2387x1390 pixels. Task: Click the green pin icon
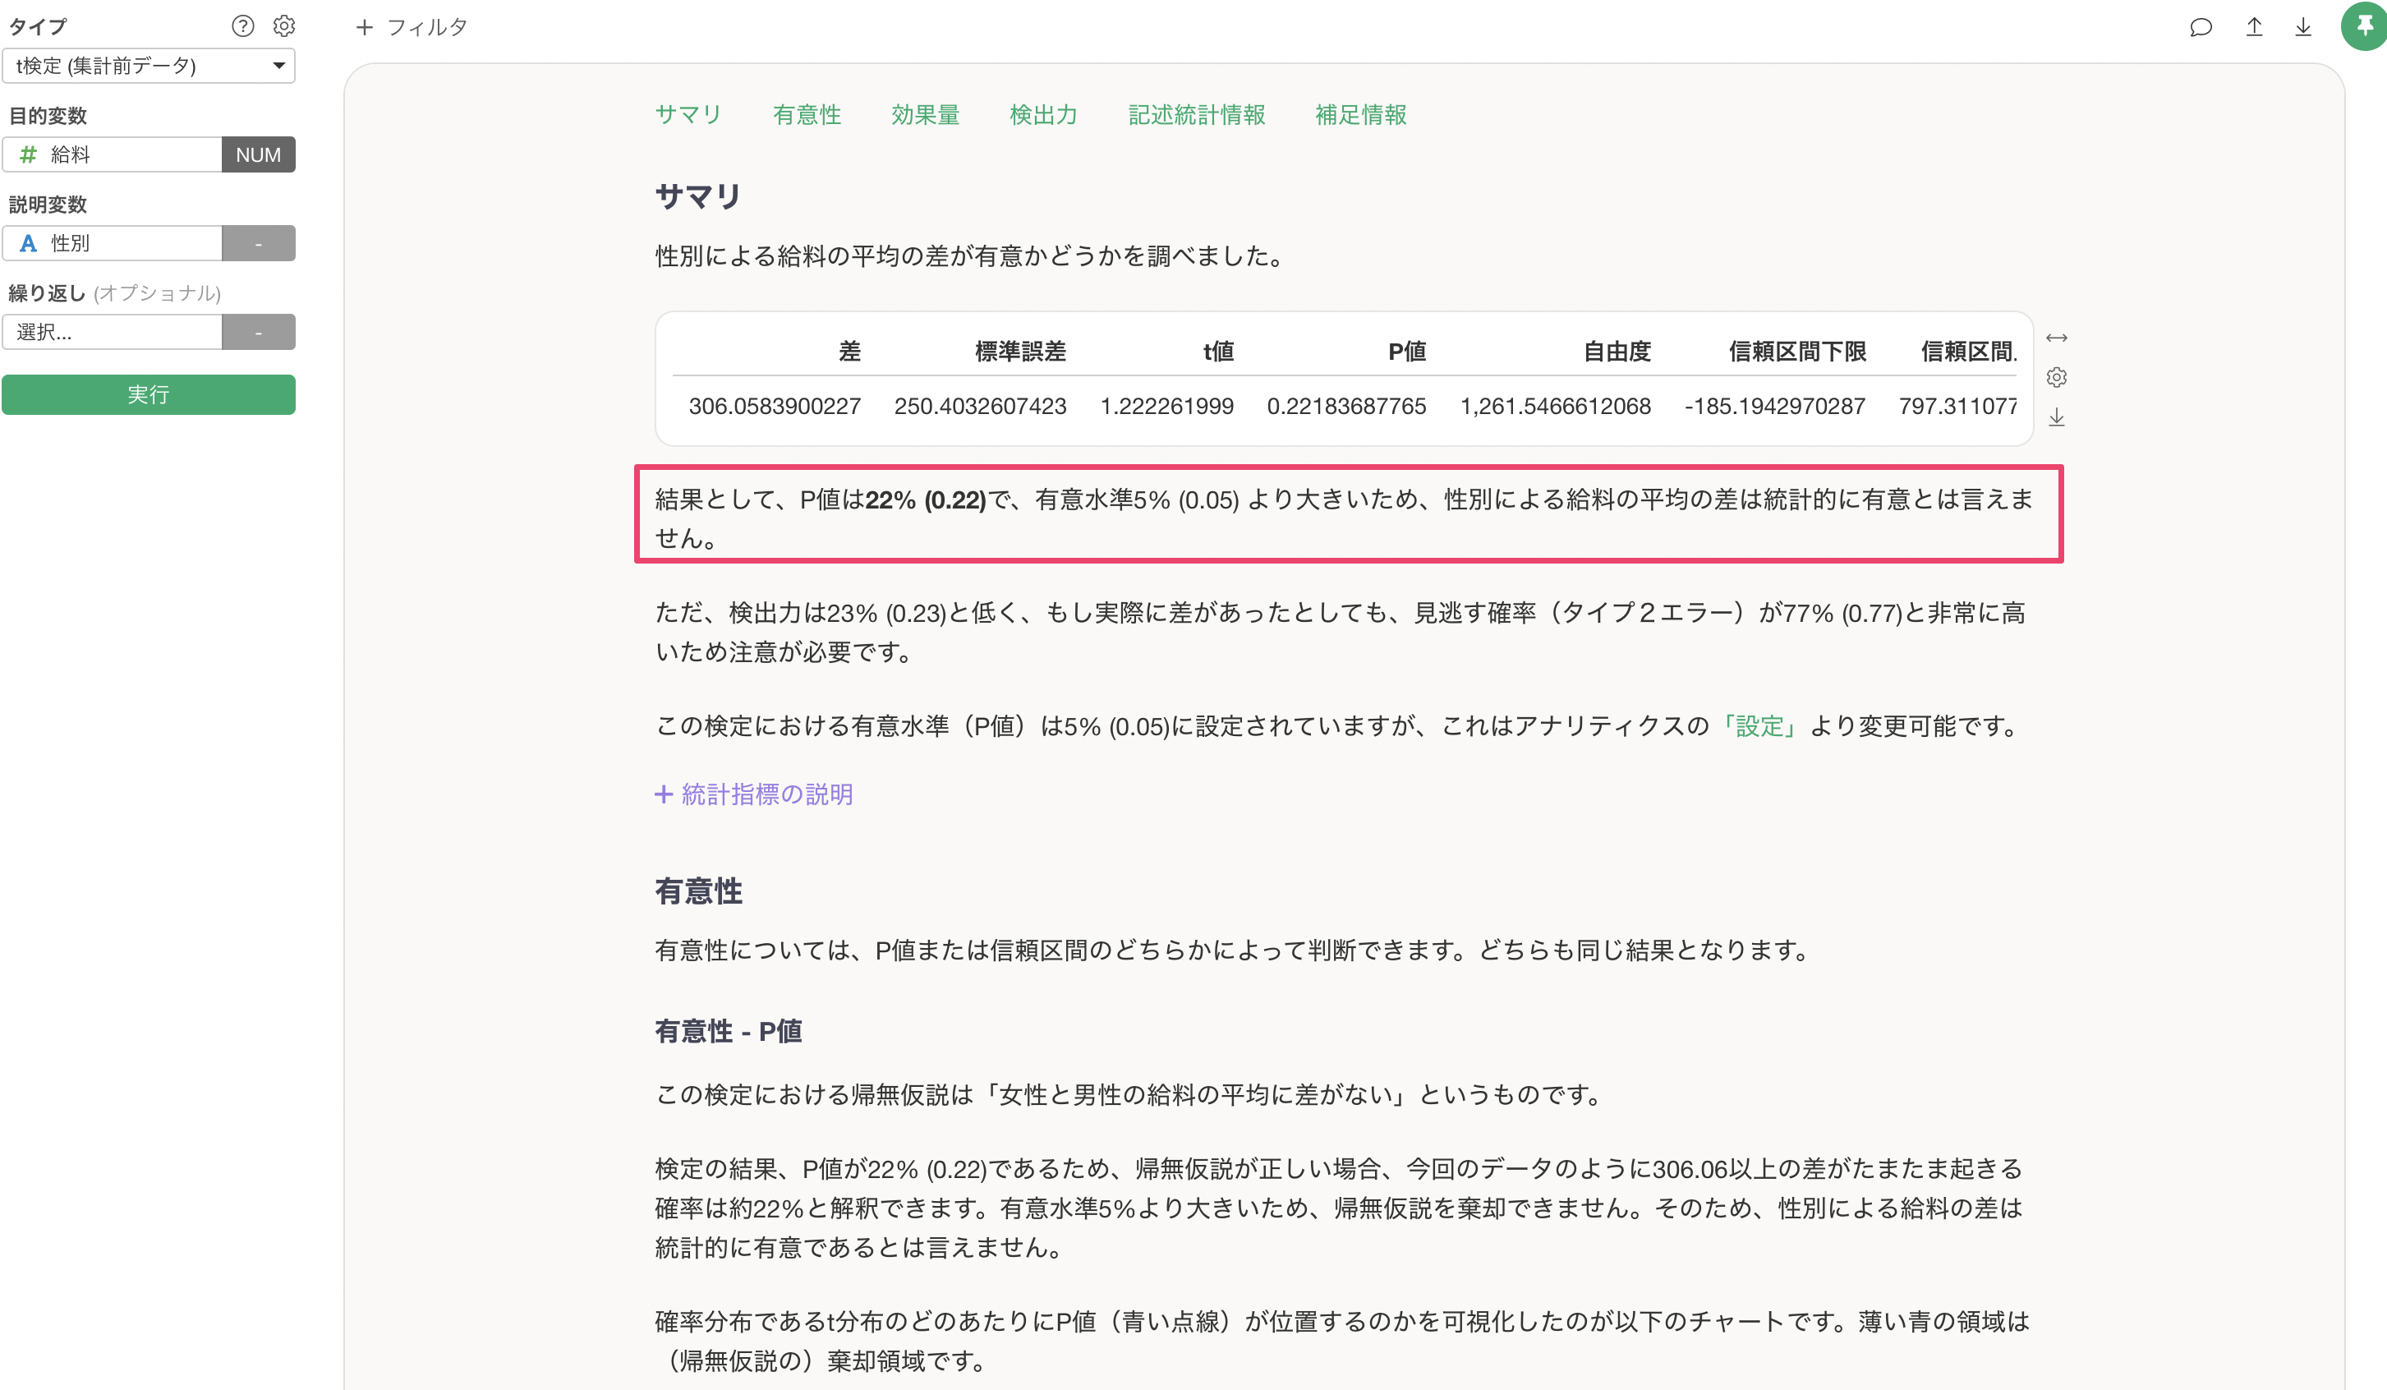[2363, 25]
